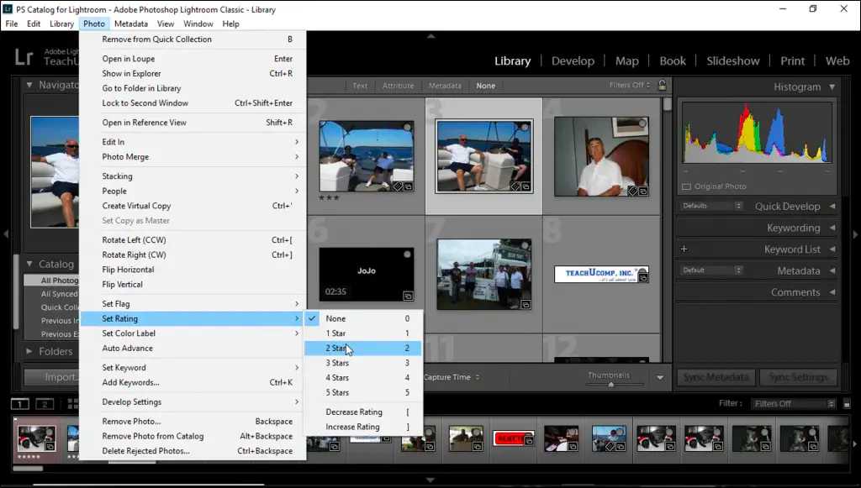This screenshot has width=861, height=488.
Task: Open the Quick Develop Defaults preset dropdown
Action: [x=712, y=206]
